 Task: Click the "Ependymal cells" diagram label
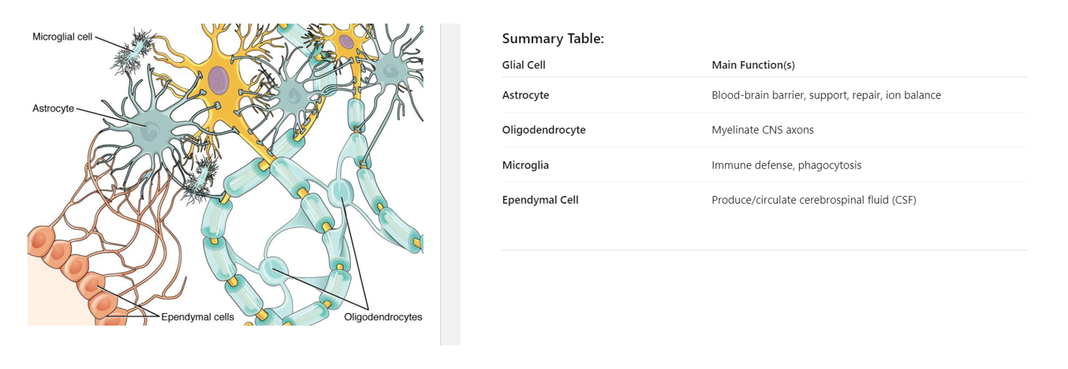197,317
